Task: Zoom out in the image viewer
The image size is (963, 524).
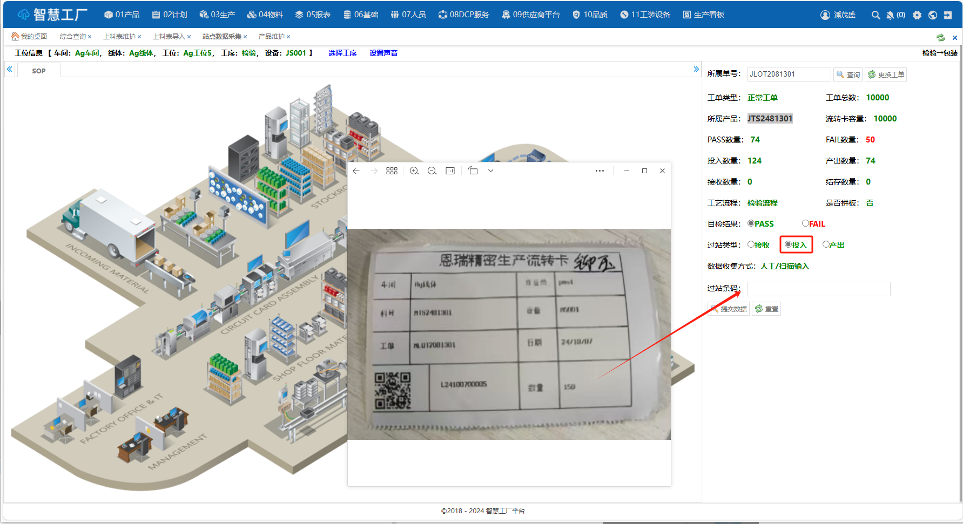Action: coord(432,171)
